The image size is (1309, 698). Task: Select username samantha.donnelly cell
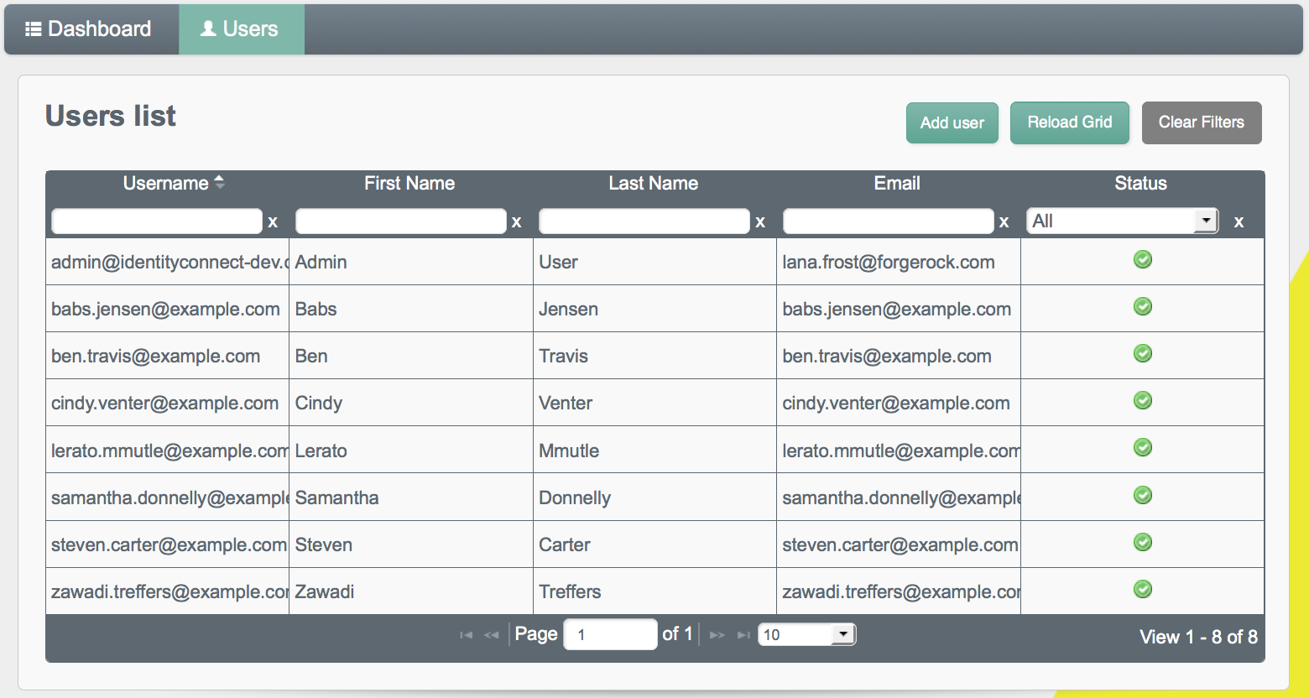(x=168, y=497)
